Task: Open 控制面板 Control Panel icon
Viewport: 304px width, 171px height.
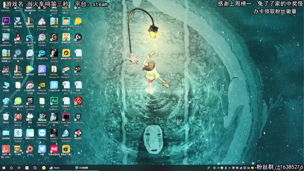Action: click(6, 133)
